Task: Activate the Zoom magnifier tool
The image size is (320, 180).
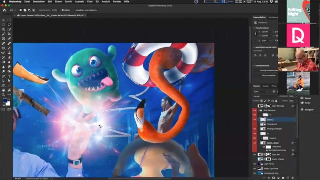Action: pyautogui.click(x=3, y=95)
